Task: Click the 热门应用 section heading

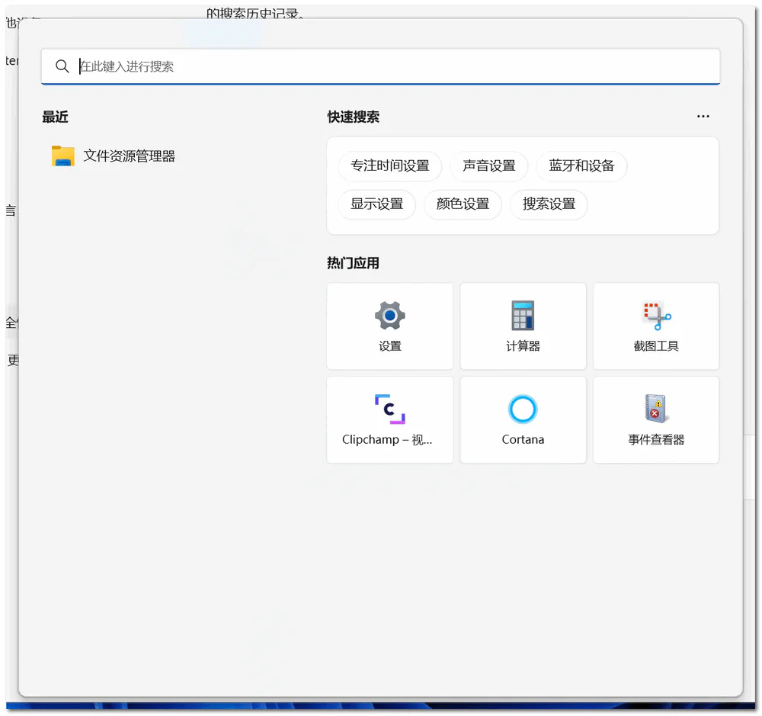Action: pyautogui.click(x=354, y=263)
